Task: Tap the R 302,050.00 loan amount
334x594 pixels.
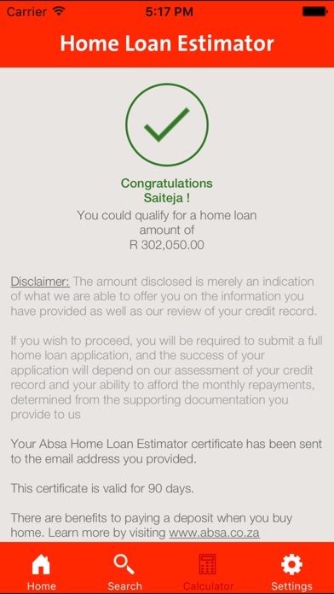Action: 167,245
